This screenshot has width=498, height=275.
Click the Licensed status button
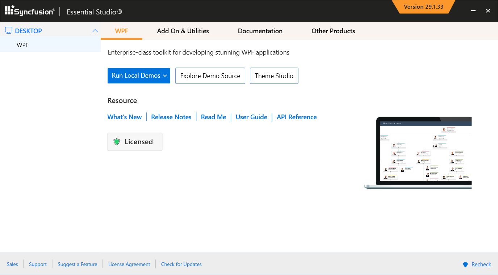coord(135,142)
